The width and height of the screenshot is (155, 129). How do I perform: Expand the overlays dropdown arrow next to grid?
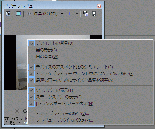[77, 14]
